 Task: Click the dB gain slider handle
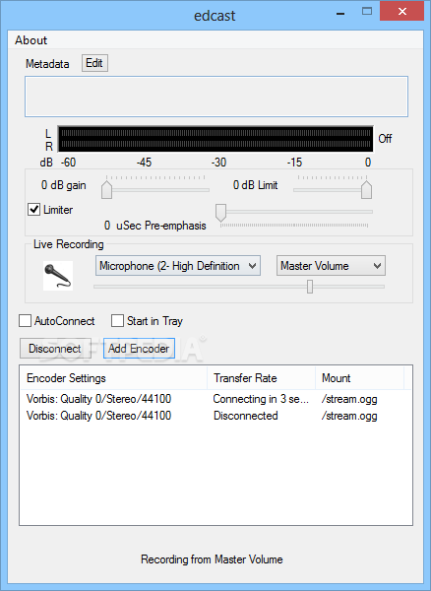coord(107,189)
